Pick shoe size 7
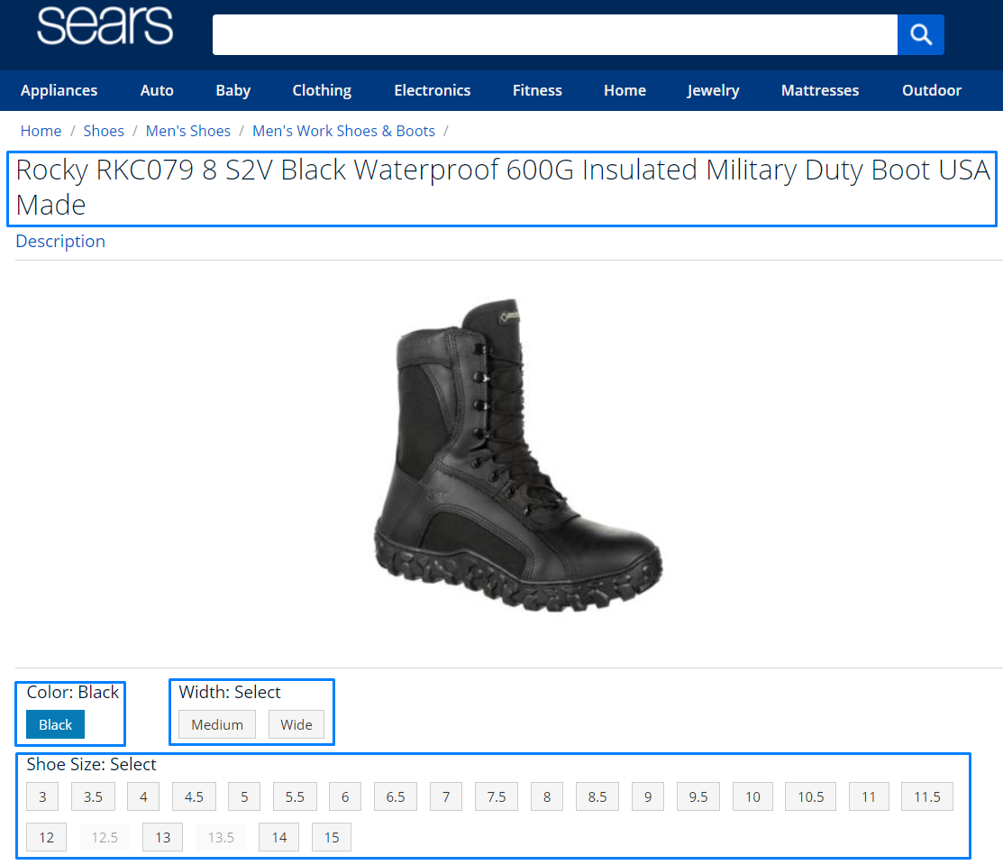 [x=446, y=797]
